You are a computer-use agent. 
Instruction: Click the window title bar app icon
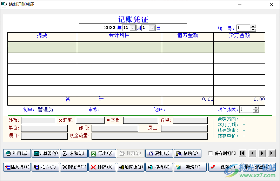point(4,5)
